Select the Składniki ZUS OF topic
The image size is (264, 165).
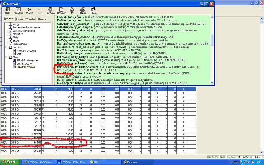(25, 63)
